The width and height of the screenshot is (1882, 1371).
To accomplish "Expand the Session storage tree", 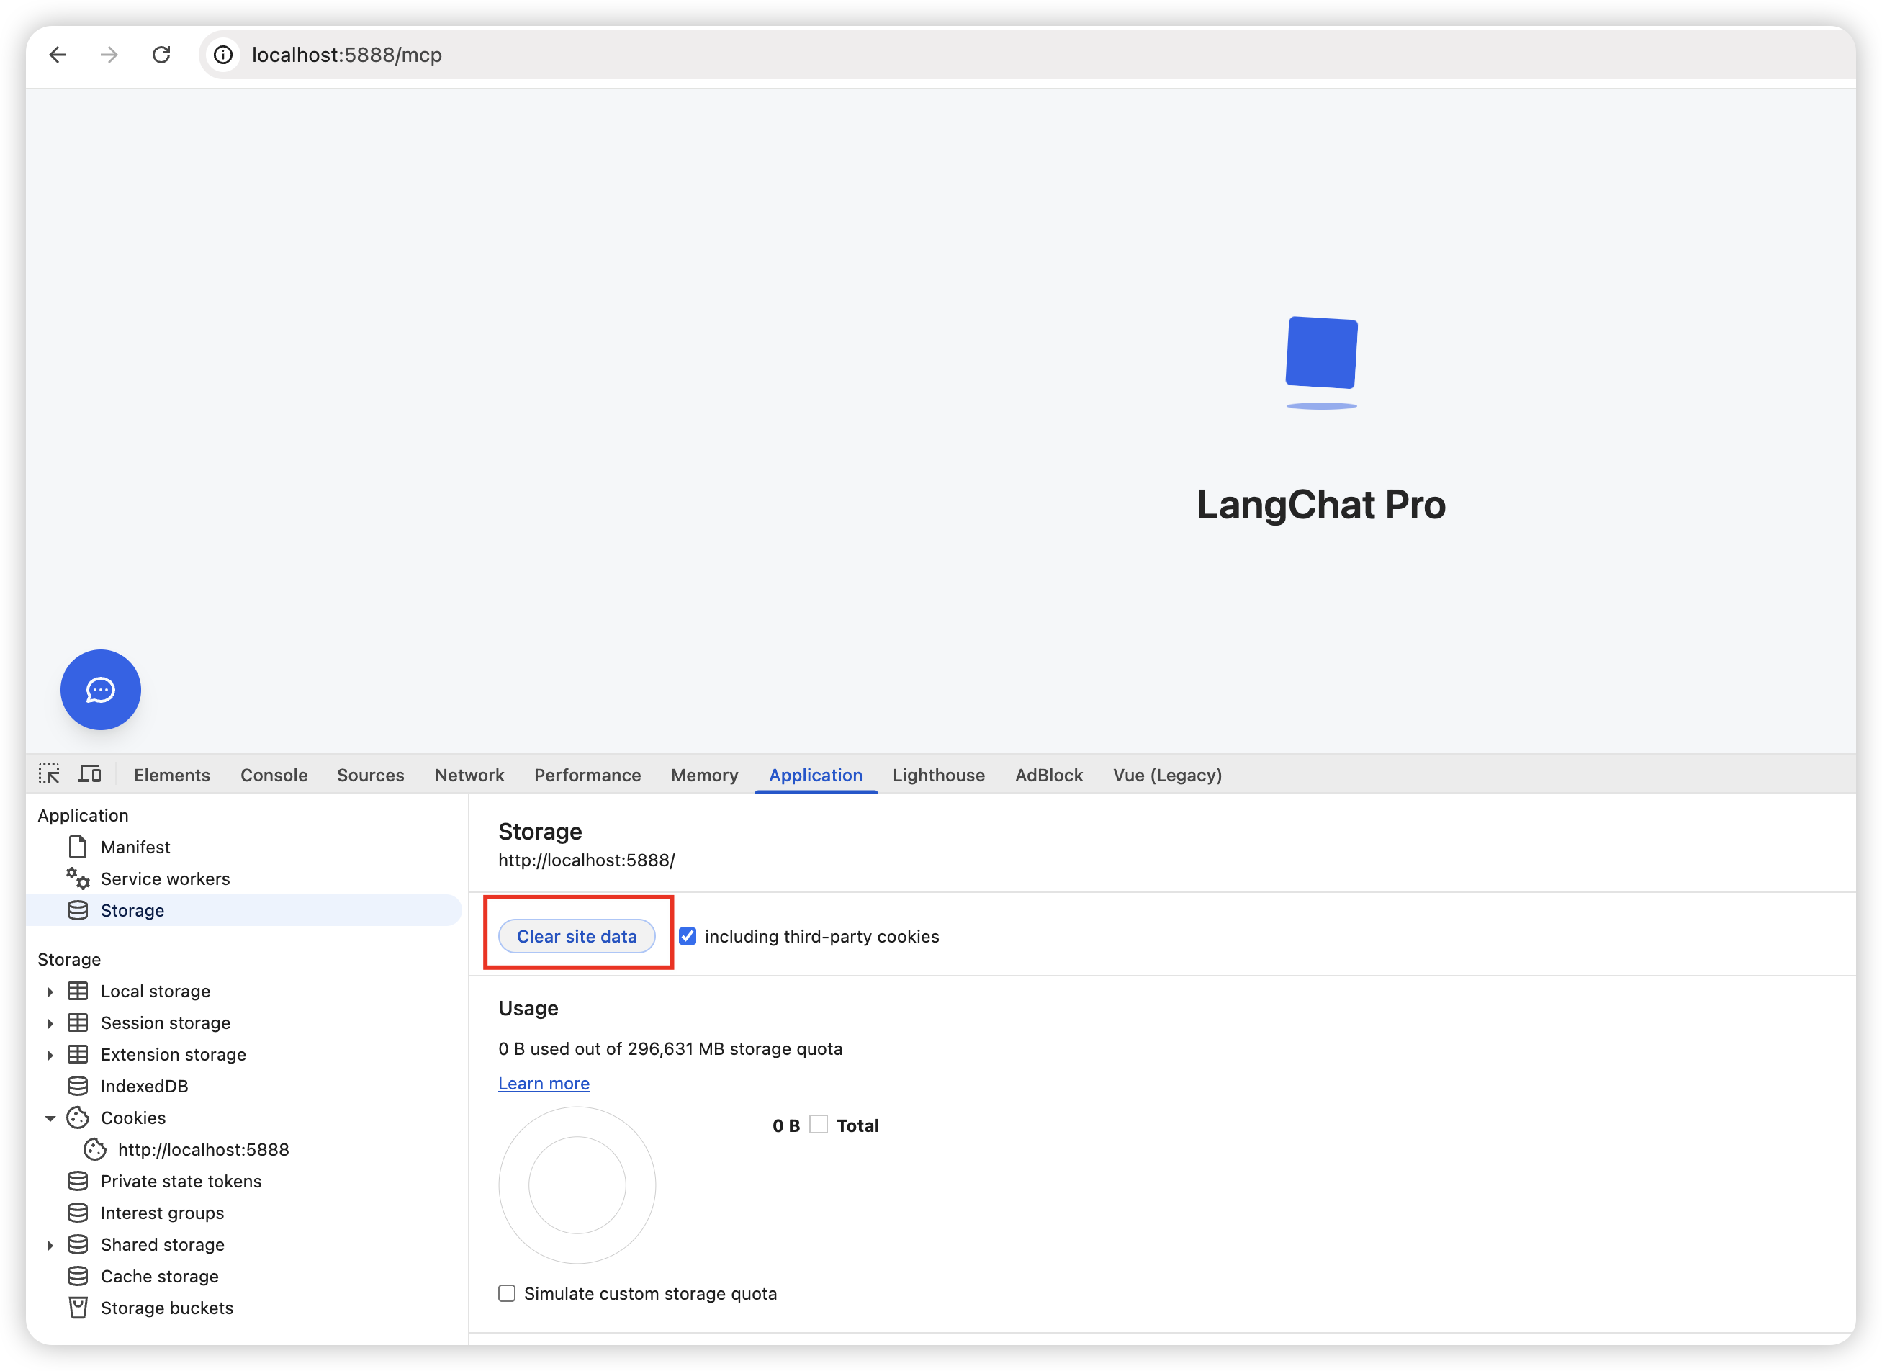I will coord(50,1023).
